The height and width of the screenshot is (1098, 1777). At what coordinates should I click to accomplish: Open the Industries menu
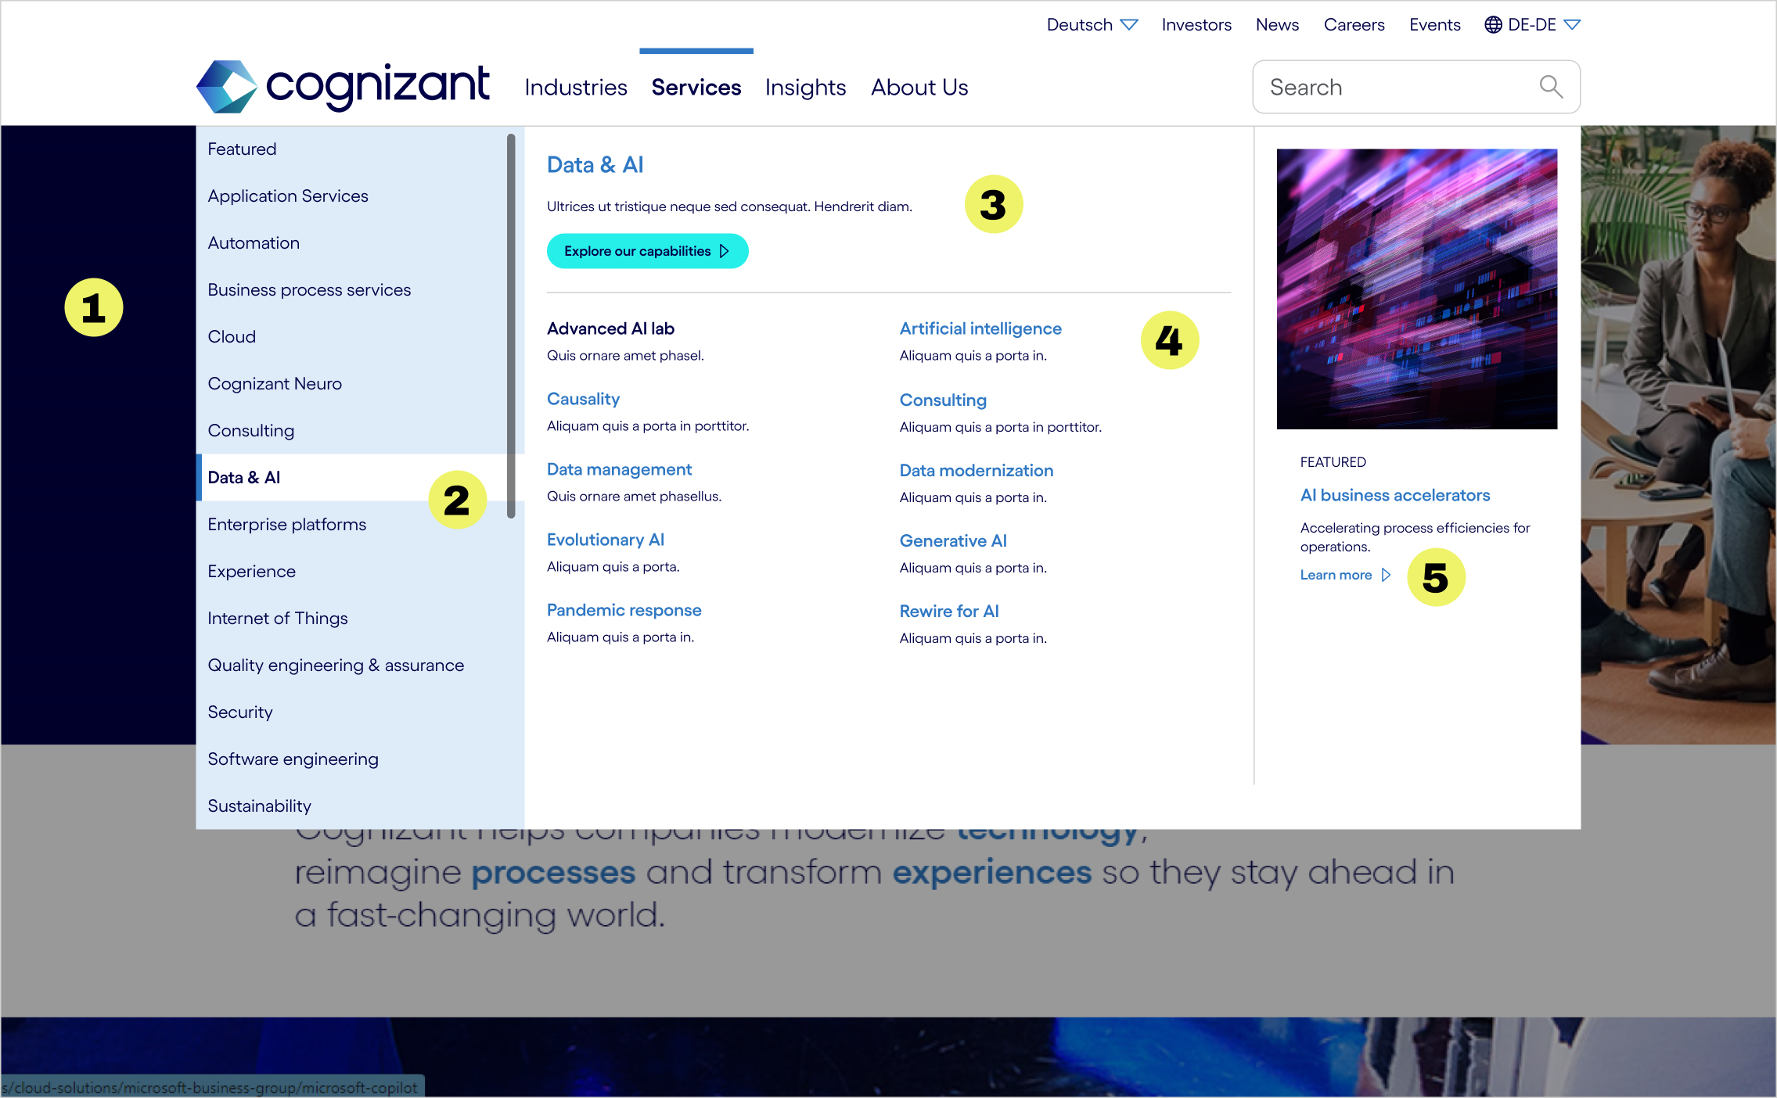[575, 88]
